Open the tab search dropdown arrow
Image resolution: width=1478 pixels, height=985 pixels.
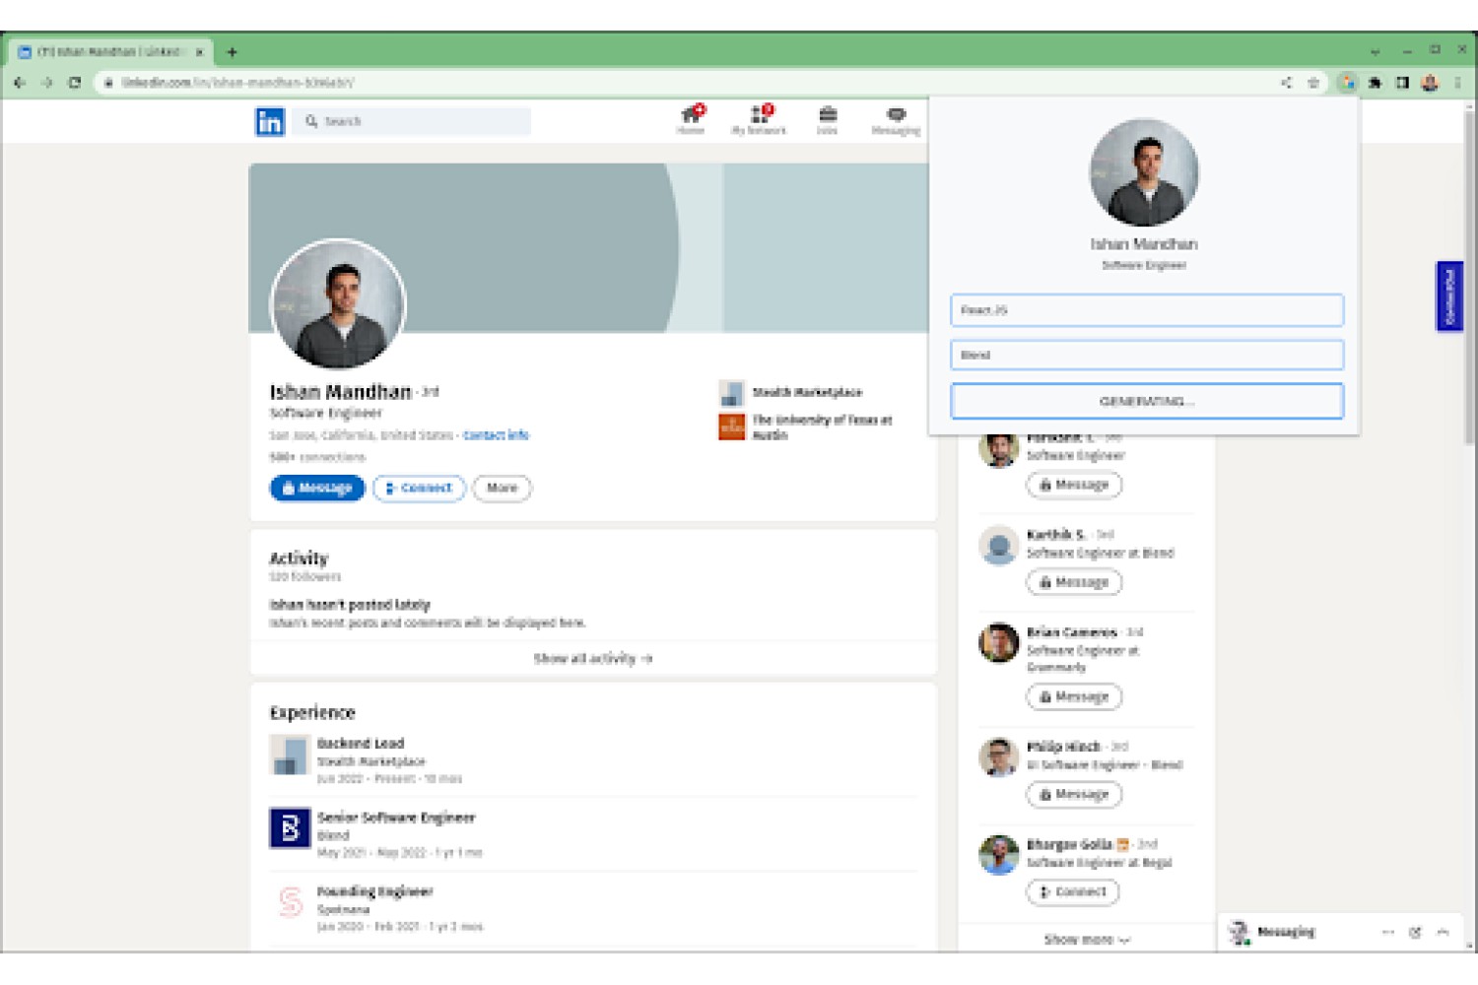(x=1375, y=52)
